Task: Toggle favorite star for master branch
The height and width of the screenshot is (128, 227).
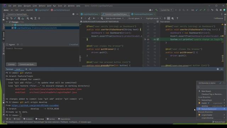Action: [199, 103]
